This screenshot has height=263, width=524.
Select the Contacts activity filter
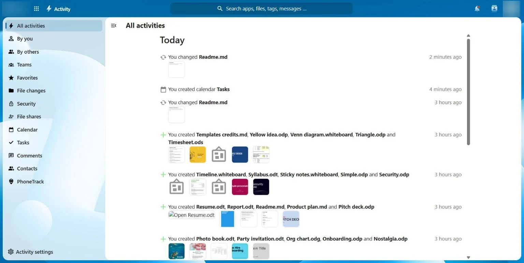(x=54, y=168)
